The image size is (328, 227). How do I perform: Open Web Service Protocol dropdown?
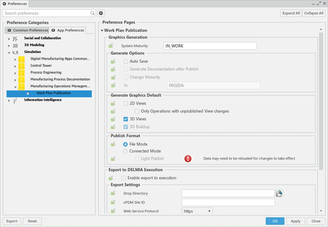(x=197, y=211)
